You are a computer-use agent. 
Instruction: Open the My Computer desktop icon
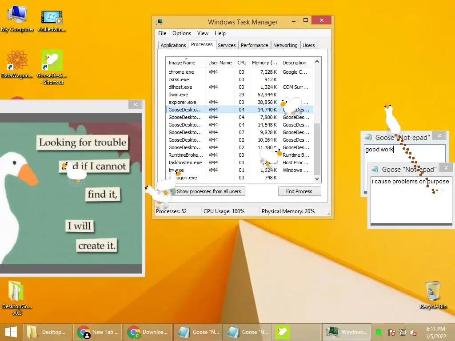coord(17,18)
